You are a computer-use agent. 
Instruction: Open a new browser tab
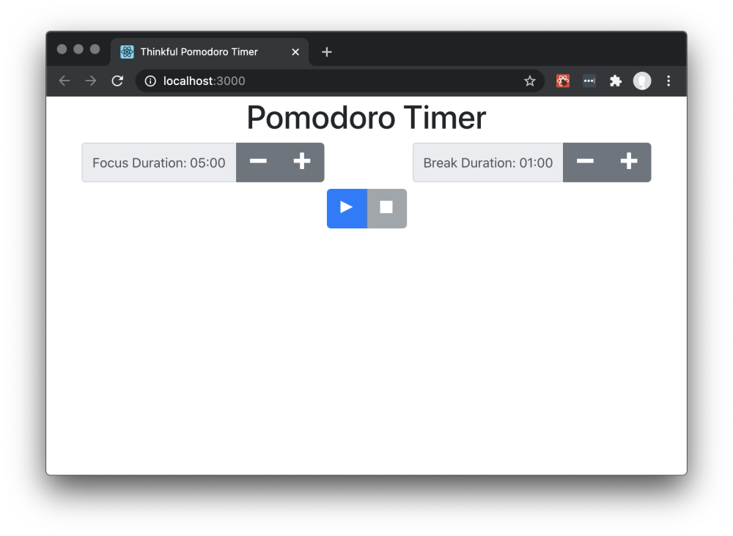327,52
